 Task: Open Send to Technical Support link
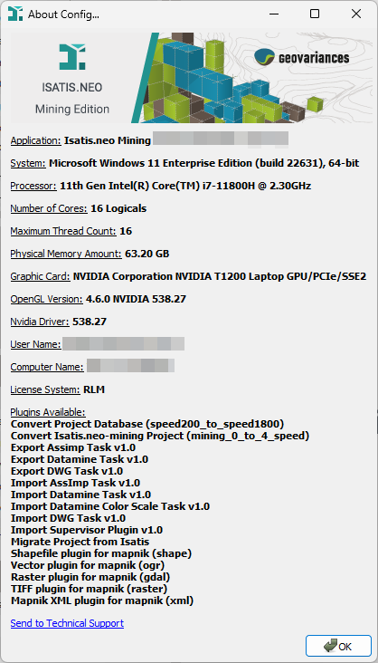[67, 623]
